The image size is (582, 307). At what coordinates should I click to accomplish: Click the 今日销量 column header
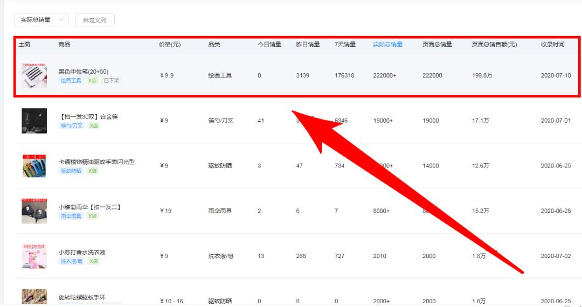point(269,44)
